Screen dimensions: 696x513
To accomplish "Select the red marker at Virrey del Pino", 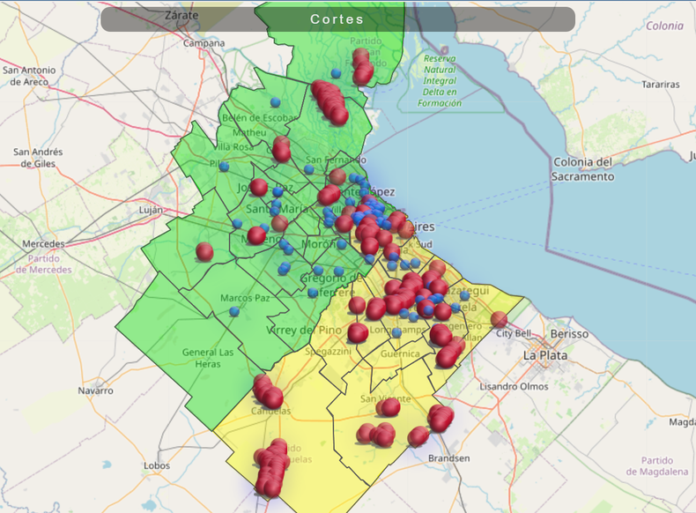I will [358, 332].
